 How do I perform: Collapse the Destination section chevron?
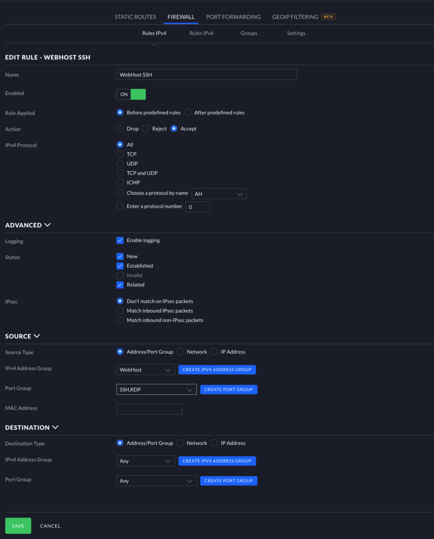tap(55, 427)
